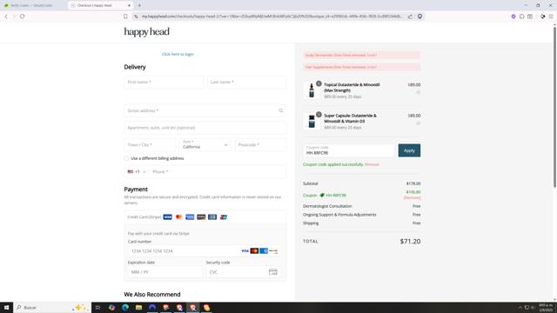Go back using the browser back arrow

(6, 17)
